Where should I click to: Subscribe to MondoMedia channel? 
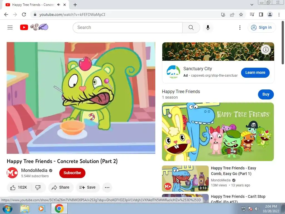coord(72,173)
